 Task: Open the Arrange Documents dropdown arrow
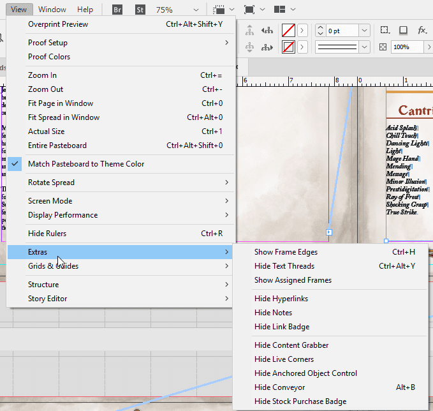click(x=293, y=10)
